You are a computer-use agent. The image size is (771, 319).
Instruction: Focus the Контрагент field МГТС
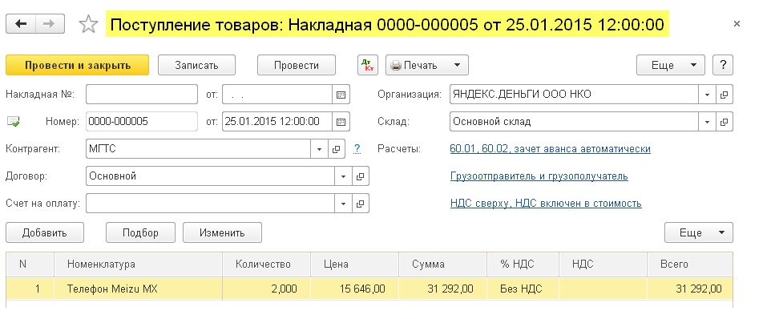pos(198,149)
